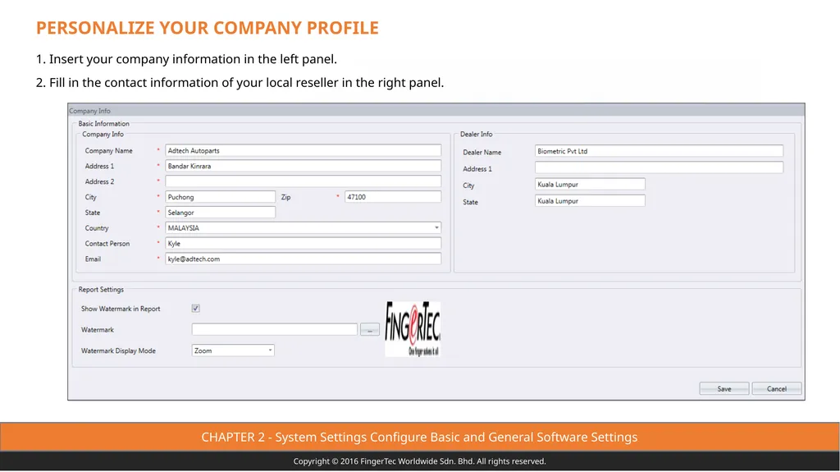This screenshot has width=840, height=472.
Task: Click the empty Address 2 field
Action: click(304, 181)
